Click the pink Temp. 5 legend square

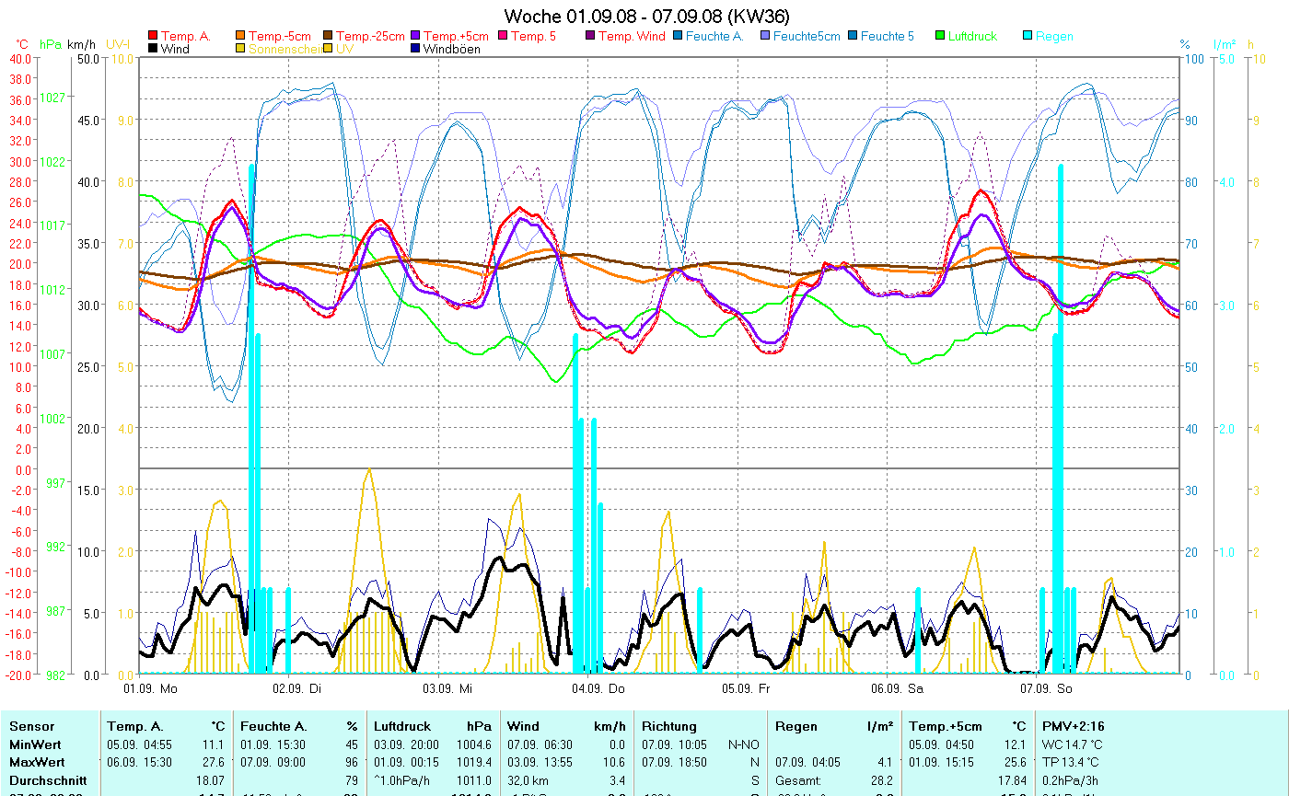click(x=503, y=37)
